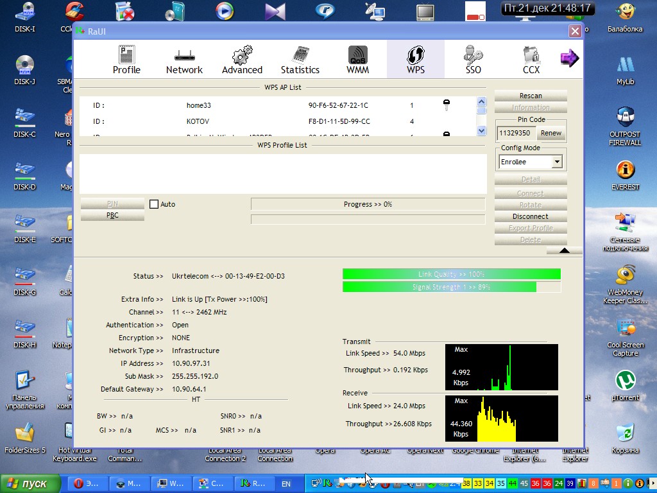The width and height of the screenshot is (657, 493).
Task: Switch to the WPS tab
Action: [x=415, y=60]
